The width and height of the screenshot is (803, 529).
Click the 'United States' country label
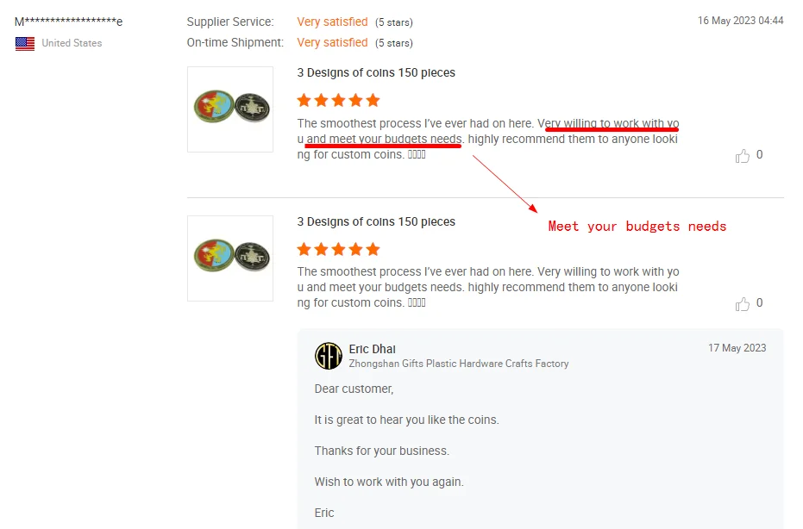(72, 43)
